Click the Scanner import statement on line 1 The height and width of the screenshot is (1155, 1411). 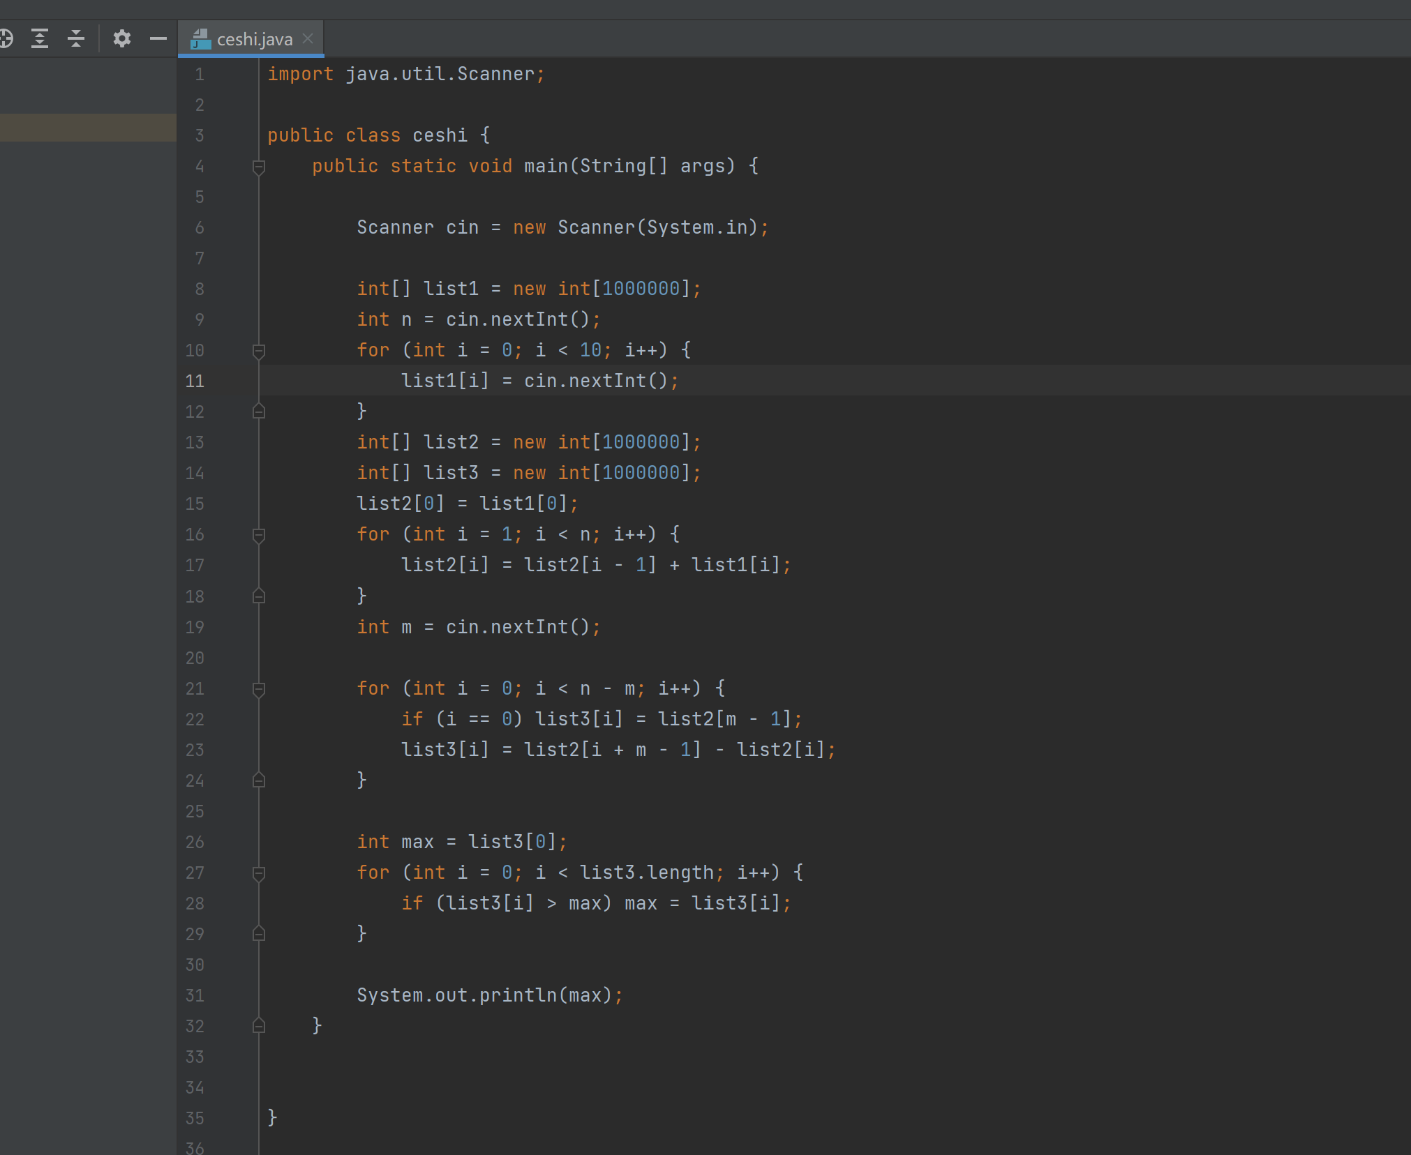tap(405, 74)
